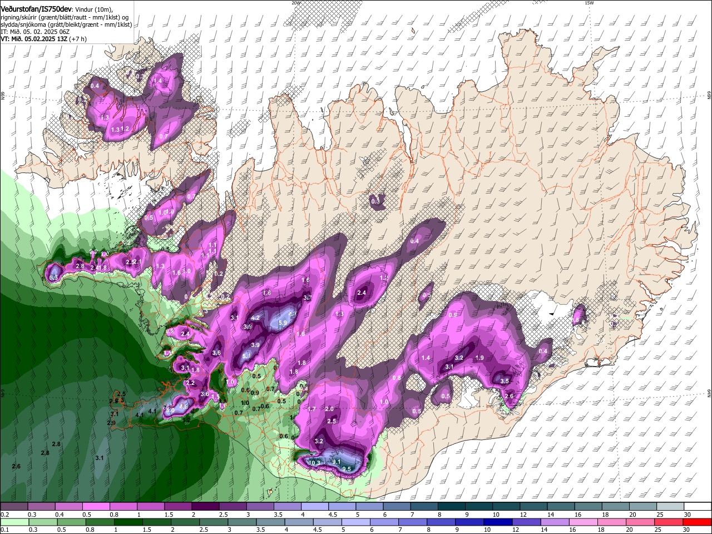The image size is (712, 534).
Task: Click the dusky mauve 0.2 swatch in upper legend row
Action: 14,507
